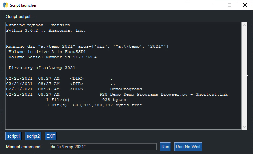Click the Run button
The width and height of the screenshot is (253, 154).
pyautogui.click(x=165, y=147)
